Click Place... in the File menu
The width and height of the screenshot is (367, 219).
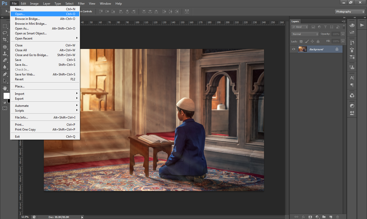(20, 86)
